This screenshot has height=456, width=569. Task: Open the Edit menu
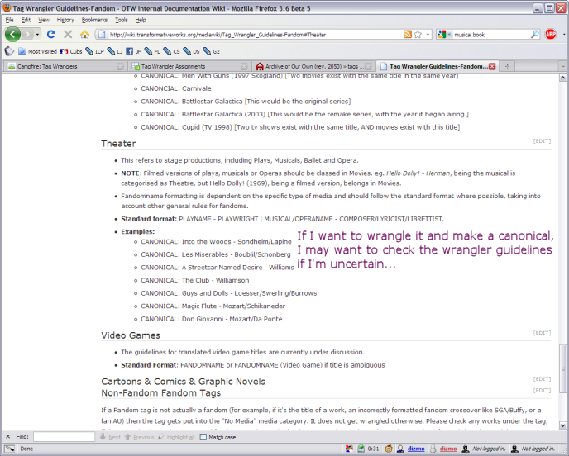[x=26, y=20]
